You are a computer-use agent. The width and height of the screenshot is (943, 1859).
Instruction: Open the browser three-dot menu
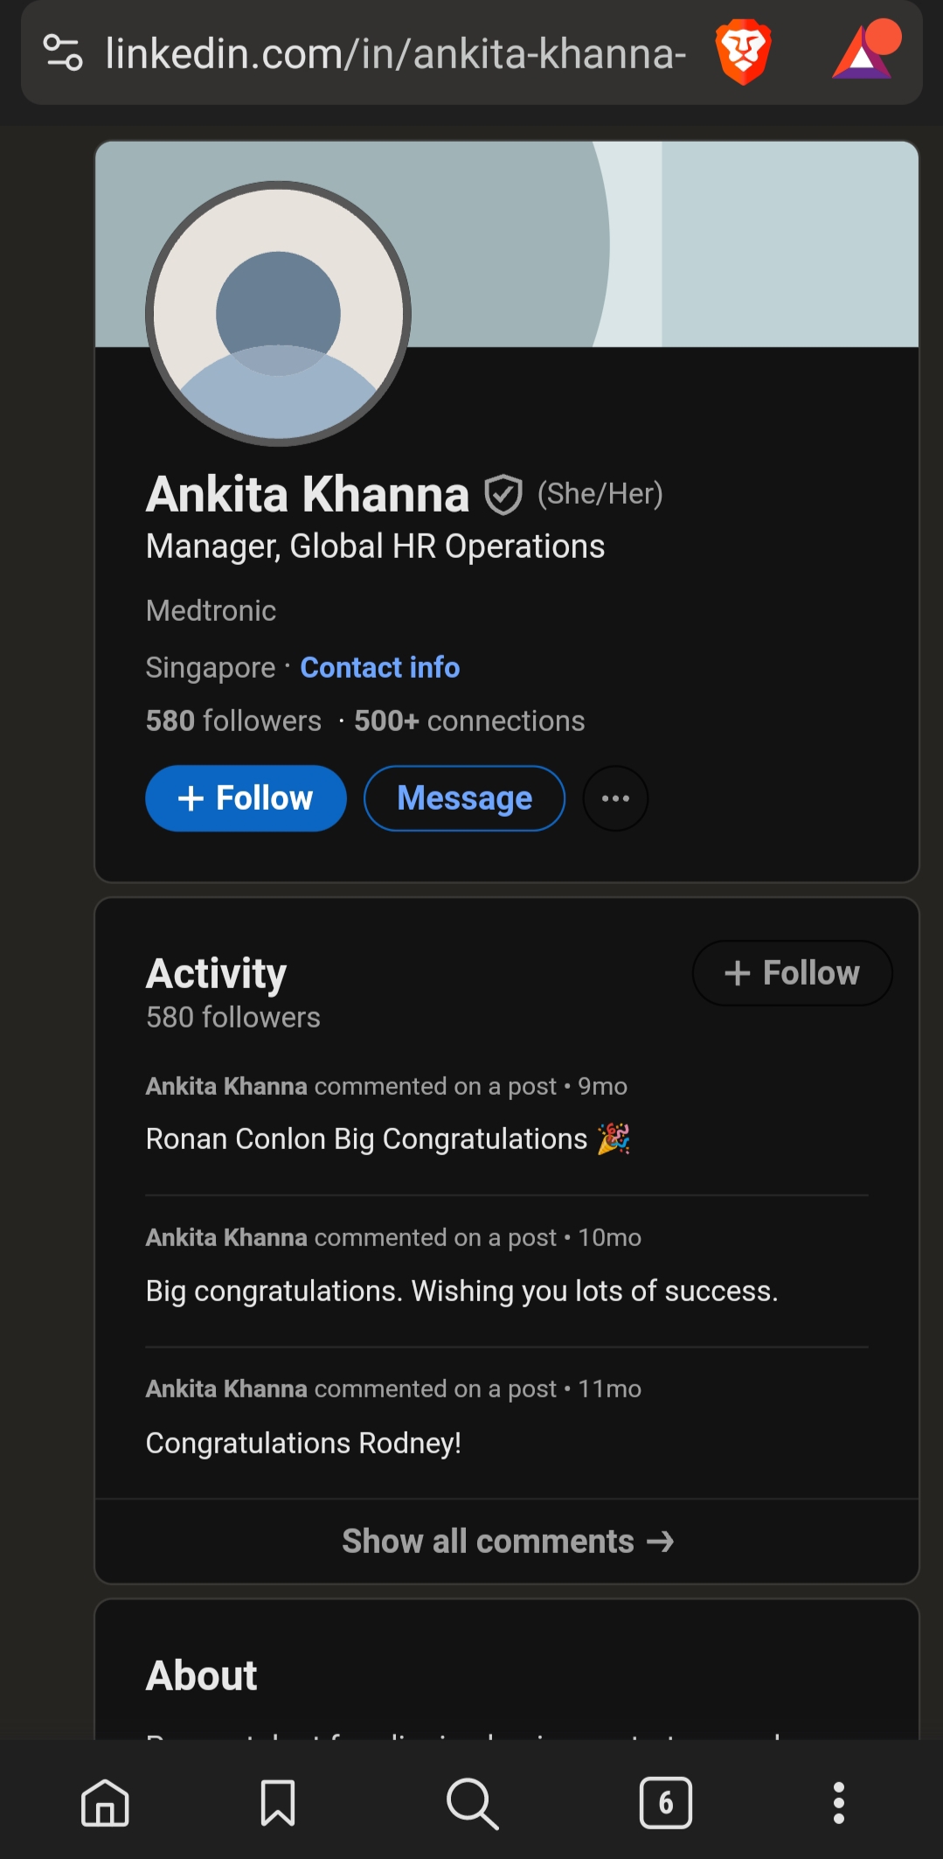(x=838, y=1802)
